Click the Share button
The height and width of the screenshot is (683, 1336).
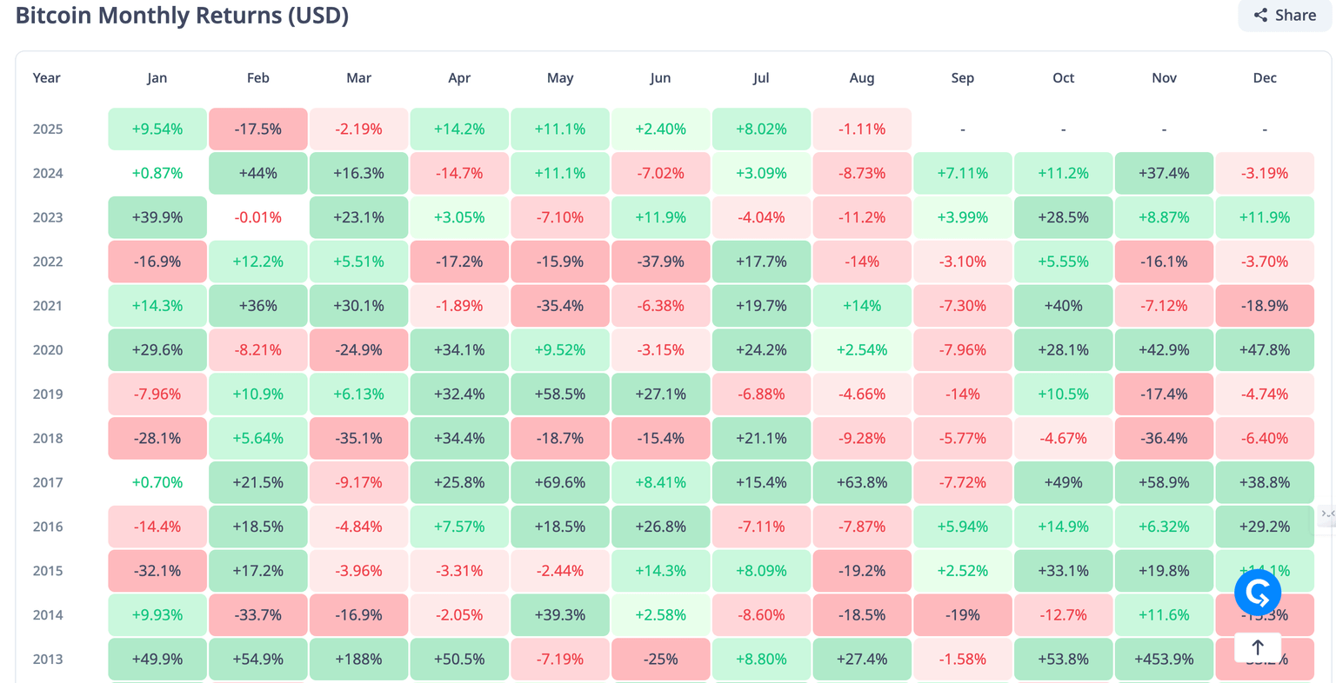(1285, 15)
